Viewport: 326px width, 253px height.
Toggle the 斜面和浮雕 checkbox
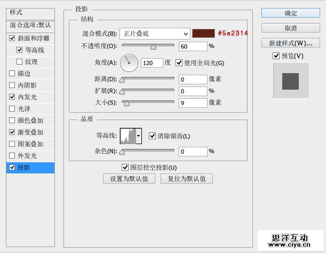tap(12, 38)
